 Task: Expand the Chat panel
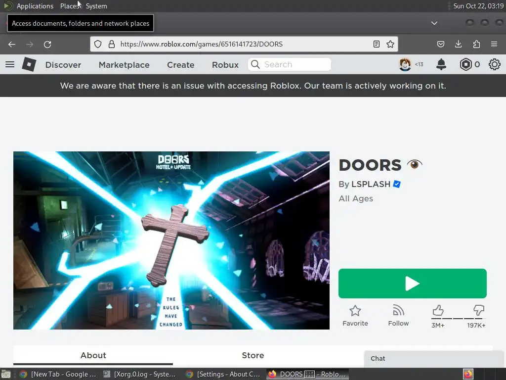click(x=435, y=359)
